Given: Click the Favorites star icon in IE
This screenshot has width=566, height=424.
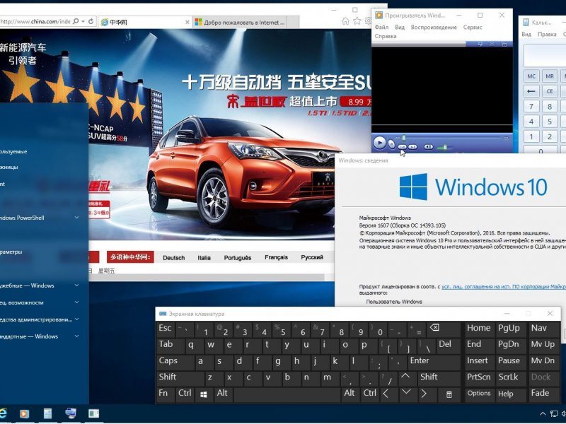Looking at the screenshot, I should pyautogui.click(x=357, y=21).
